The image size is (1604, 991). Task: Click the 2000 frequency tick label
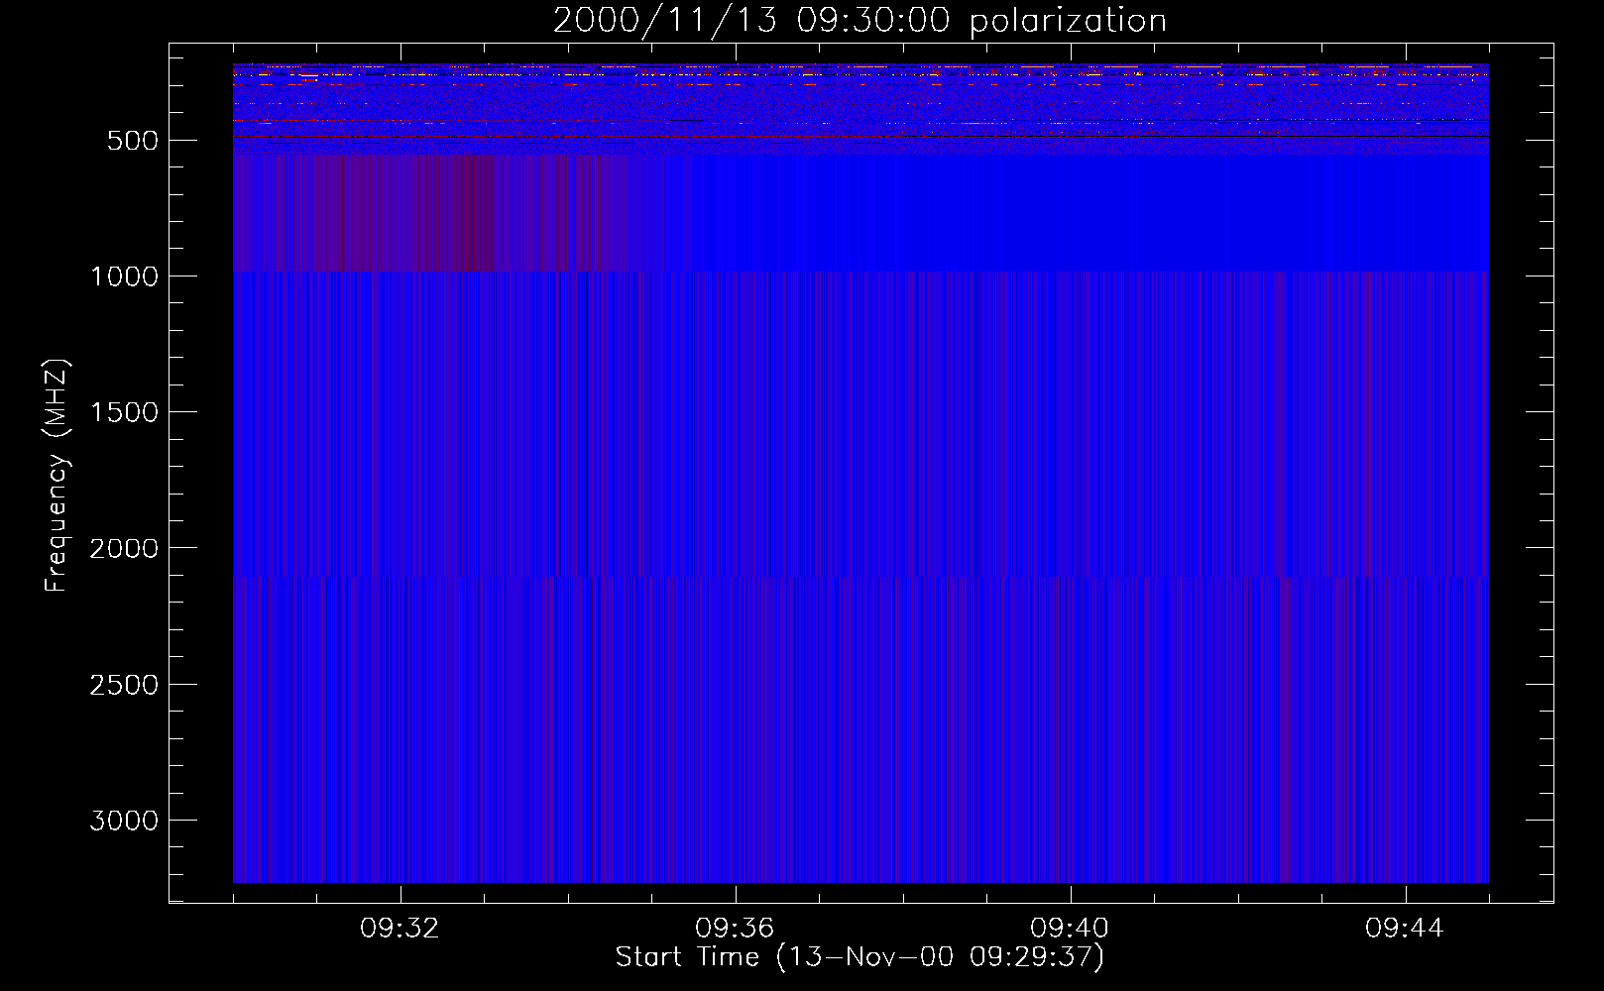coord(124,548)
